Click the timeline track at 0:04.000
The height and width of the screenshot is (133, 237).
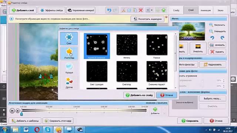pyautogui.click(x=77, y=110)
